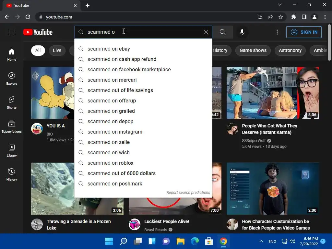332x249 pixels.
Task: Open the Beast Reacts channel avatar
Action: pos(135,224)
